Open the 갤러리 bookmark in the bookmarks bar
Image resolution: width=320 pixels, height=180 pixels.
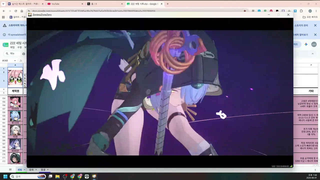[x=18, y=17]
